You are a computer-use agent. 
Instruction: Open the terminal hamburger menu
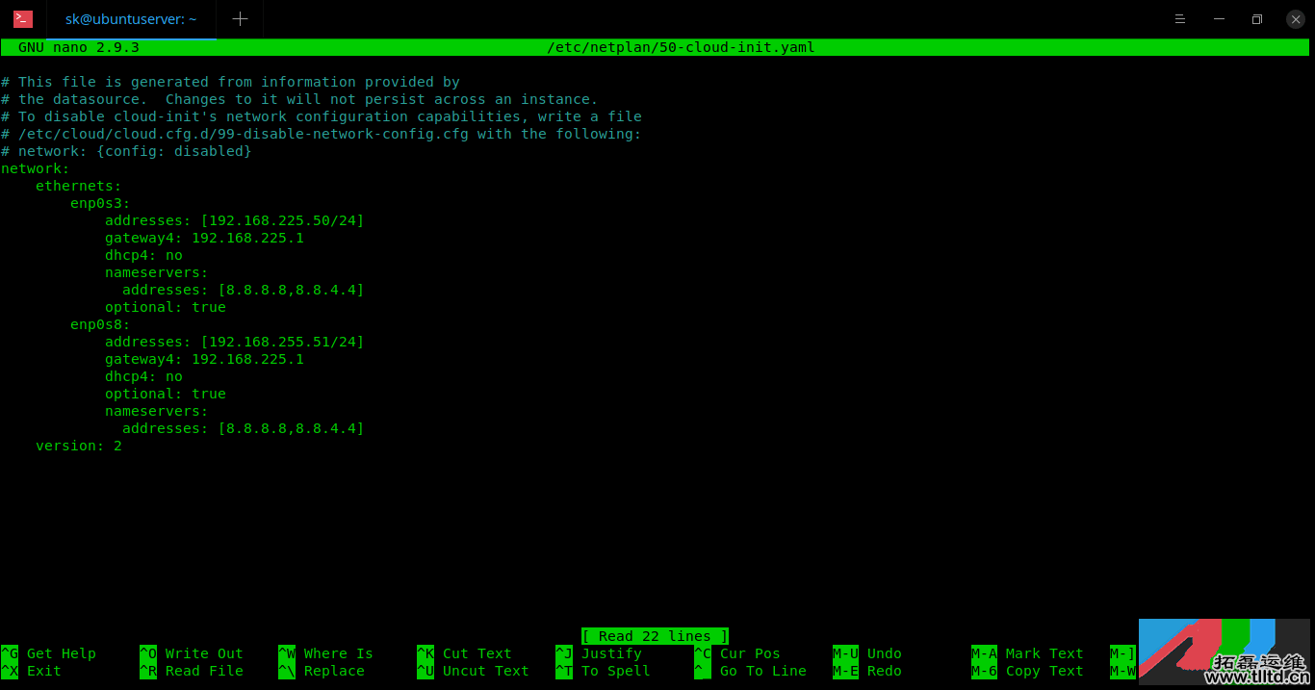(1180, 19)
